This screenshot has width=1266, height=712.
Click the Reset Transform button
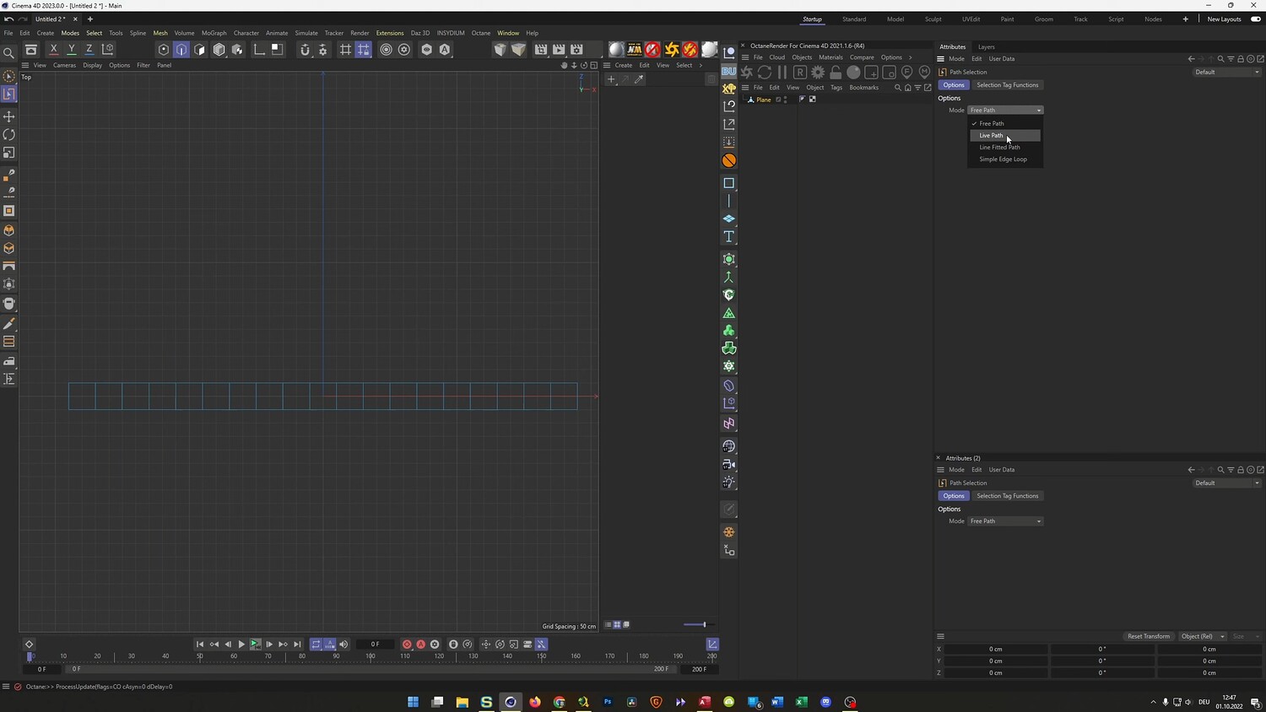pos(1149,636)
